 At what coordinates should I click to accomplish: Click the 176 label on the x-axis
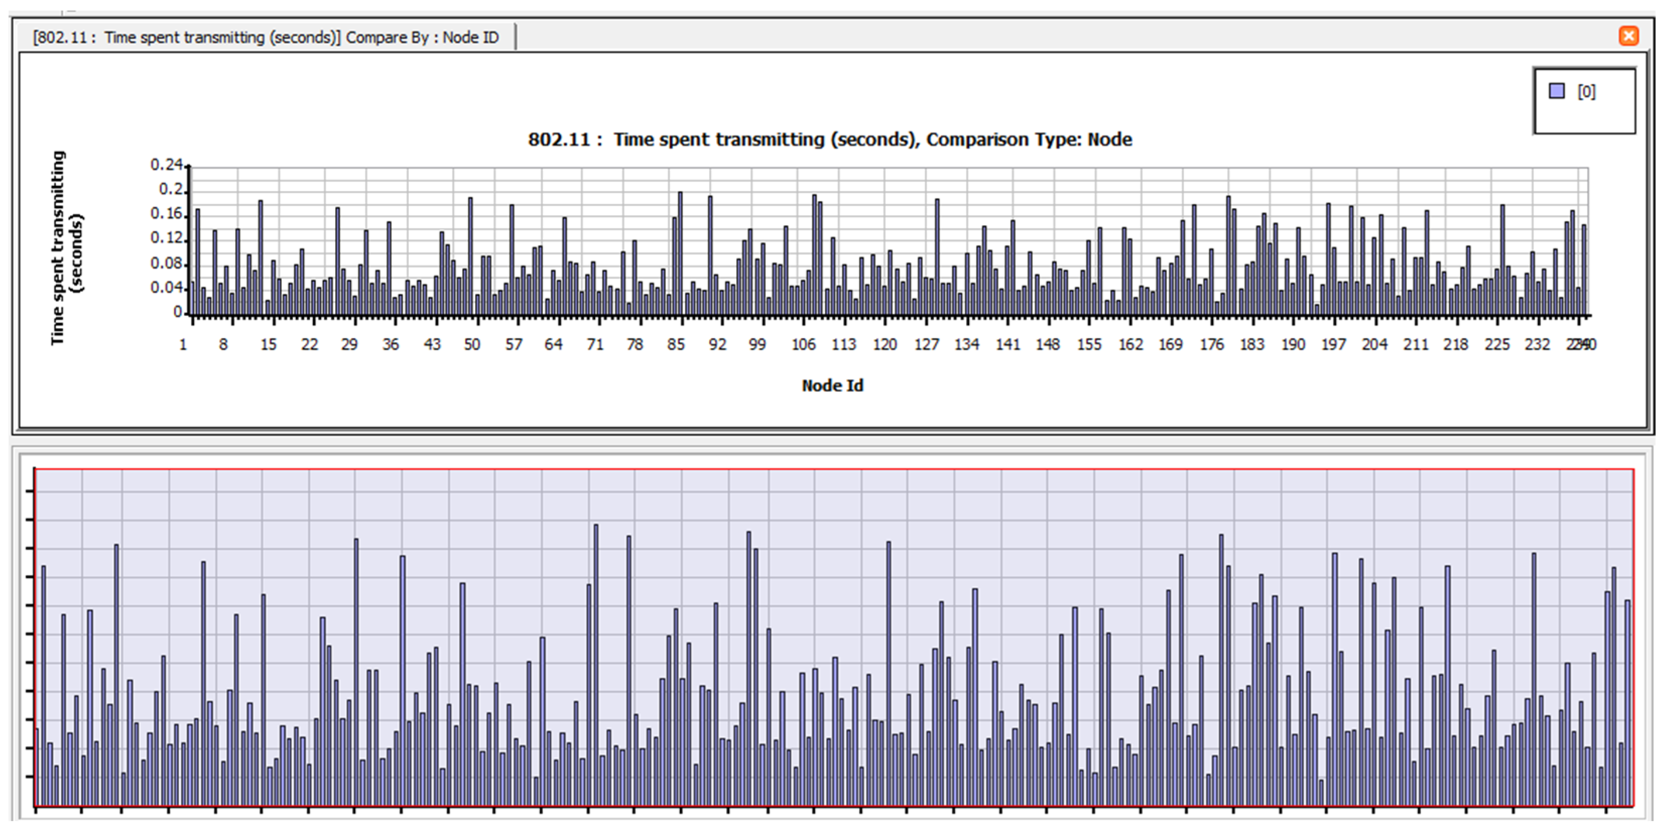pos(1211,345)
